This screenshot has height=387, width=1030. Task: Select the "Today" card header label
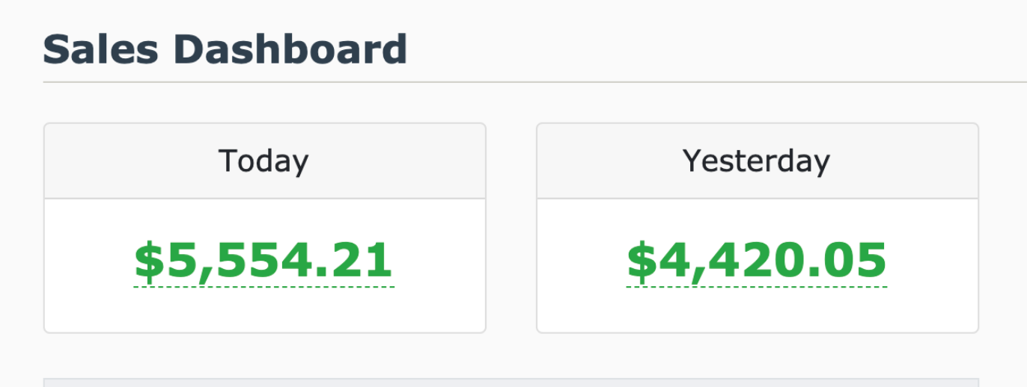pos(263,161)
